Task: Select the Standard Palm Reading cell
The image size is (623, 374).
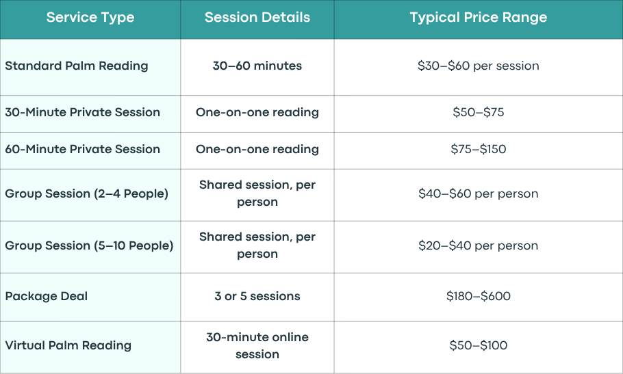Action: tap(90, 67)
